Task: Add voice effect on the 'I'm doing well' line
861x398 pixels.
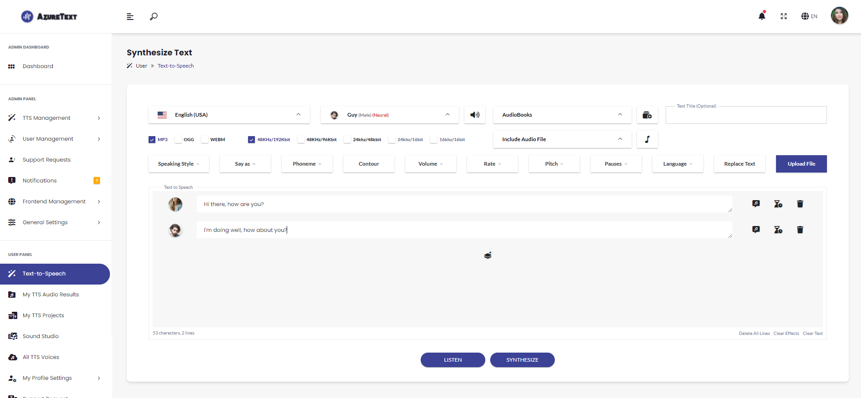Action: coord(756,230)
